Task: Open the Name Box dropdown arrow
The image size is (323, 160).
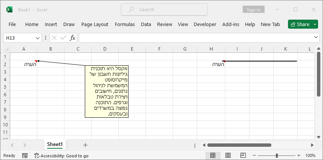Action: [x=38, y=38]
